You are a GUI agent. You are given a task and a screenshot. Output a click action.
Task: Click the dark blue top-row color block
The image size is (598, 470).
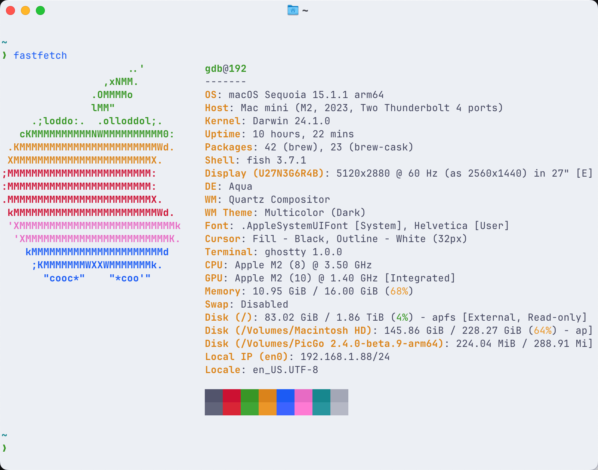[x=286, y=396]
